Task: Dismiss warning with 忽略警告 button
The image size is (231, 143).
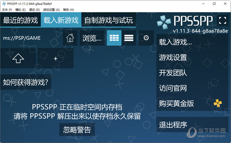Action: coord(77,130)
